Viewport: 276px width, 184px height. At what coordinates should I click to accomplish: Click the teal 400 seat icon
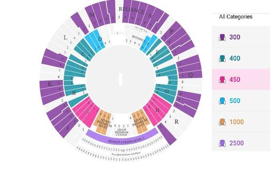pyautogui.click(x=222, y=58)
